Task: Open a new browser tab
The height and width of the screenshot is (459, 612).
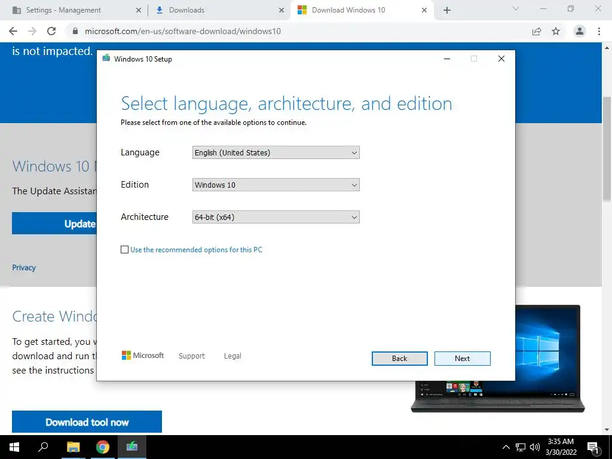Action: coord(447,10)
